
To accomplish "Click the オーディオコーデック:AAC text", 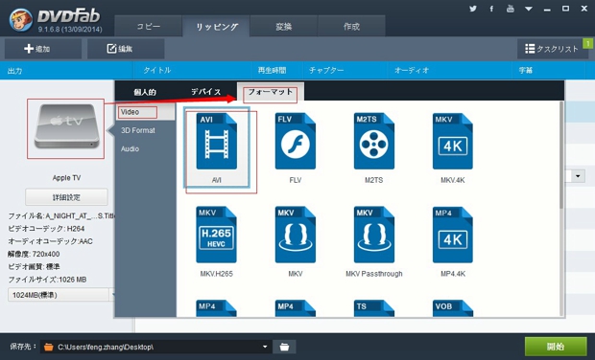I will [50, 241].
